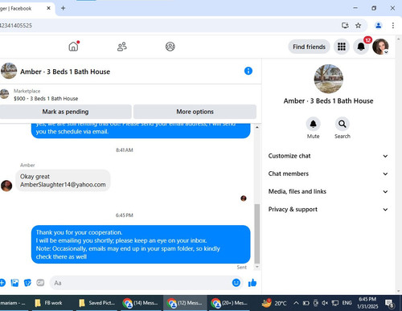402x311 pixels.
Task: Open the emoji picker in message box
Action: tap(236, 283)
